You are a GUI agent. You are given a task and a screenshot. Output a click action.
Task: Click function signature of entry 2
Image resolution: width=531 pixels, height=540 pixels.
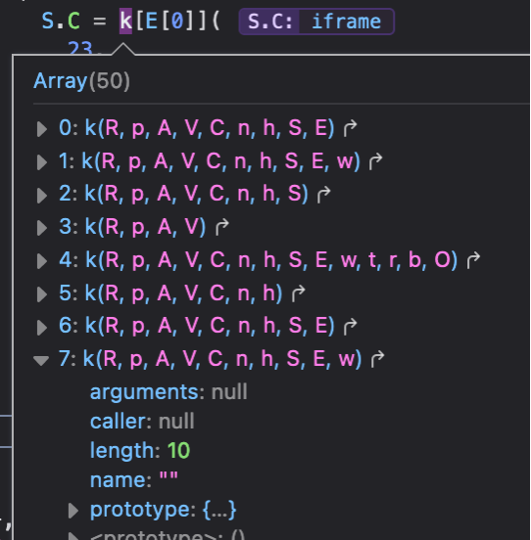[x=196, y=195]
